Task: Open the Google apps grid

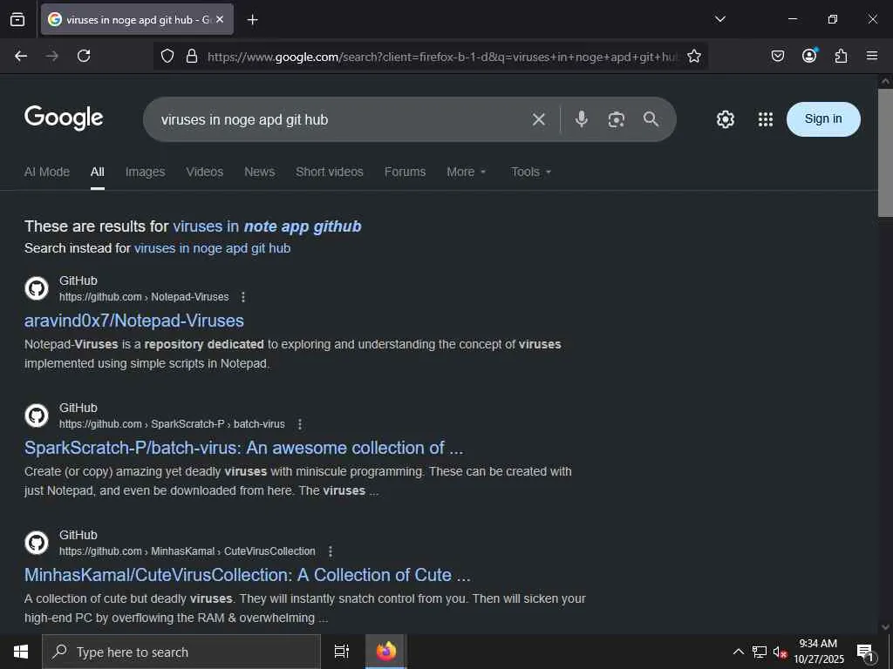Action: pyautogui.click(x=766, y=119)
